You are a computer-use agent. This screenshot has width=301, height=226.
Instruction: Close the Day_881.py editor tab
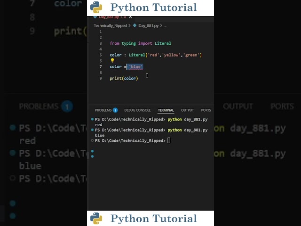point(130,17)
